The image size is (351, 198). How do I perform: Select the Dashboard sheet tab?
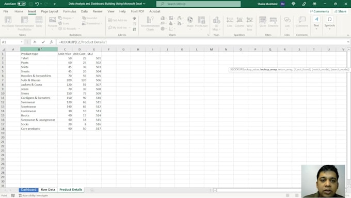pyautogui.click(x=29, y=190)
